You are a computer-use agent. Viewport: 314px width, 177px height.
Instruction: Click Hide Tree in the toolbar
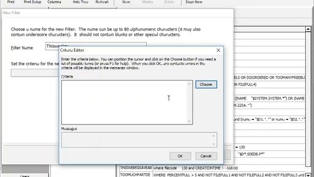80,2
